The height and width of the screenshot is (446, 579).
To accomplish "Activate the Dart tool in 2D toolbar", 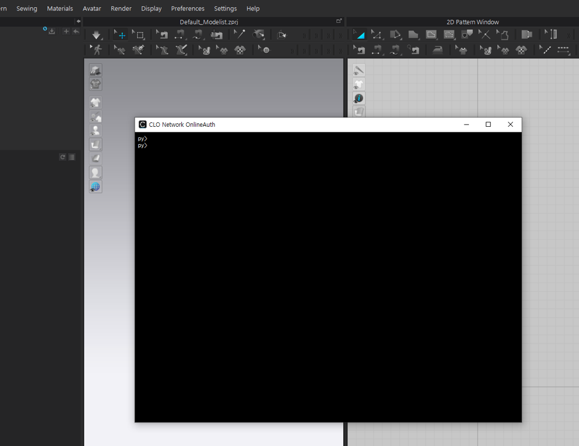I will pyautogui.click(x=467, y=34).
